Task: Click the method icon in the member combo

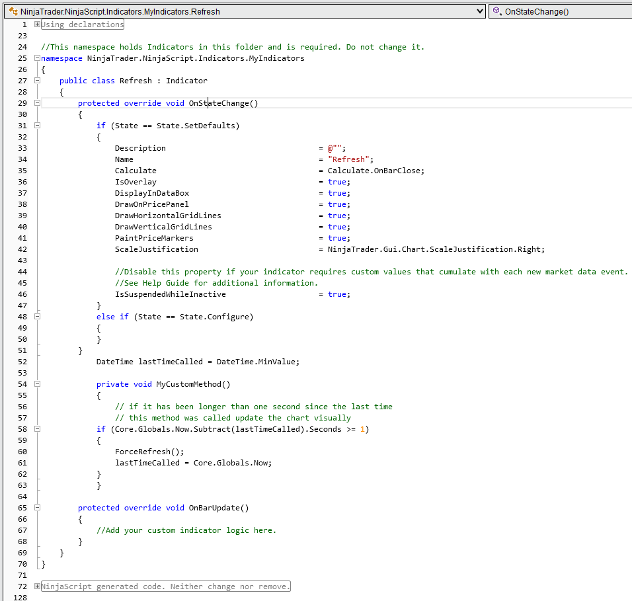Action: point(496,11)
